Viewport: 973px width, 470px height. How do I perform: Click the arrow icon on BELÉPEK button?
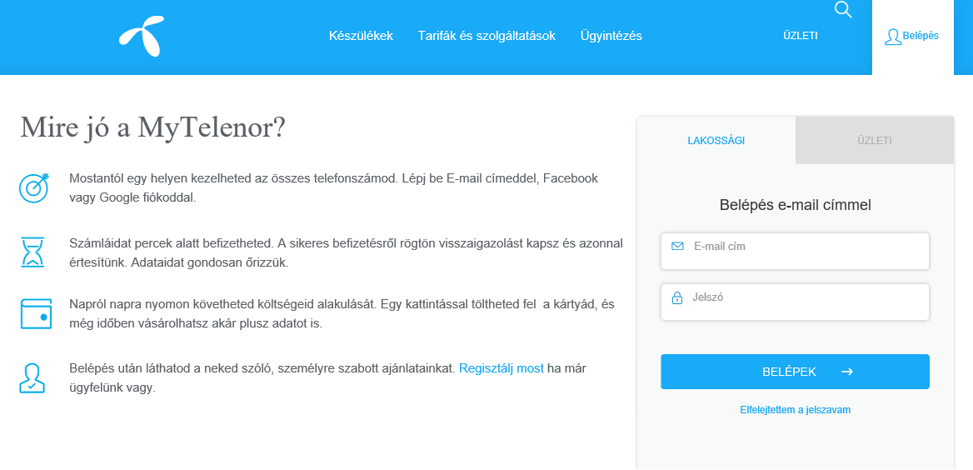click(847, 372)
